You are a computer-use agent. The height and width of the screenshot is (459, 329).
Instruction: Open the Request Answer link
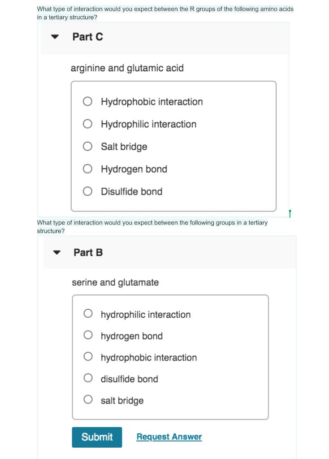pyautogui.click(x=169, y=437)
